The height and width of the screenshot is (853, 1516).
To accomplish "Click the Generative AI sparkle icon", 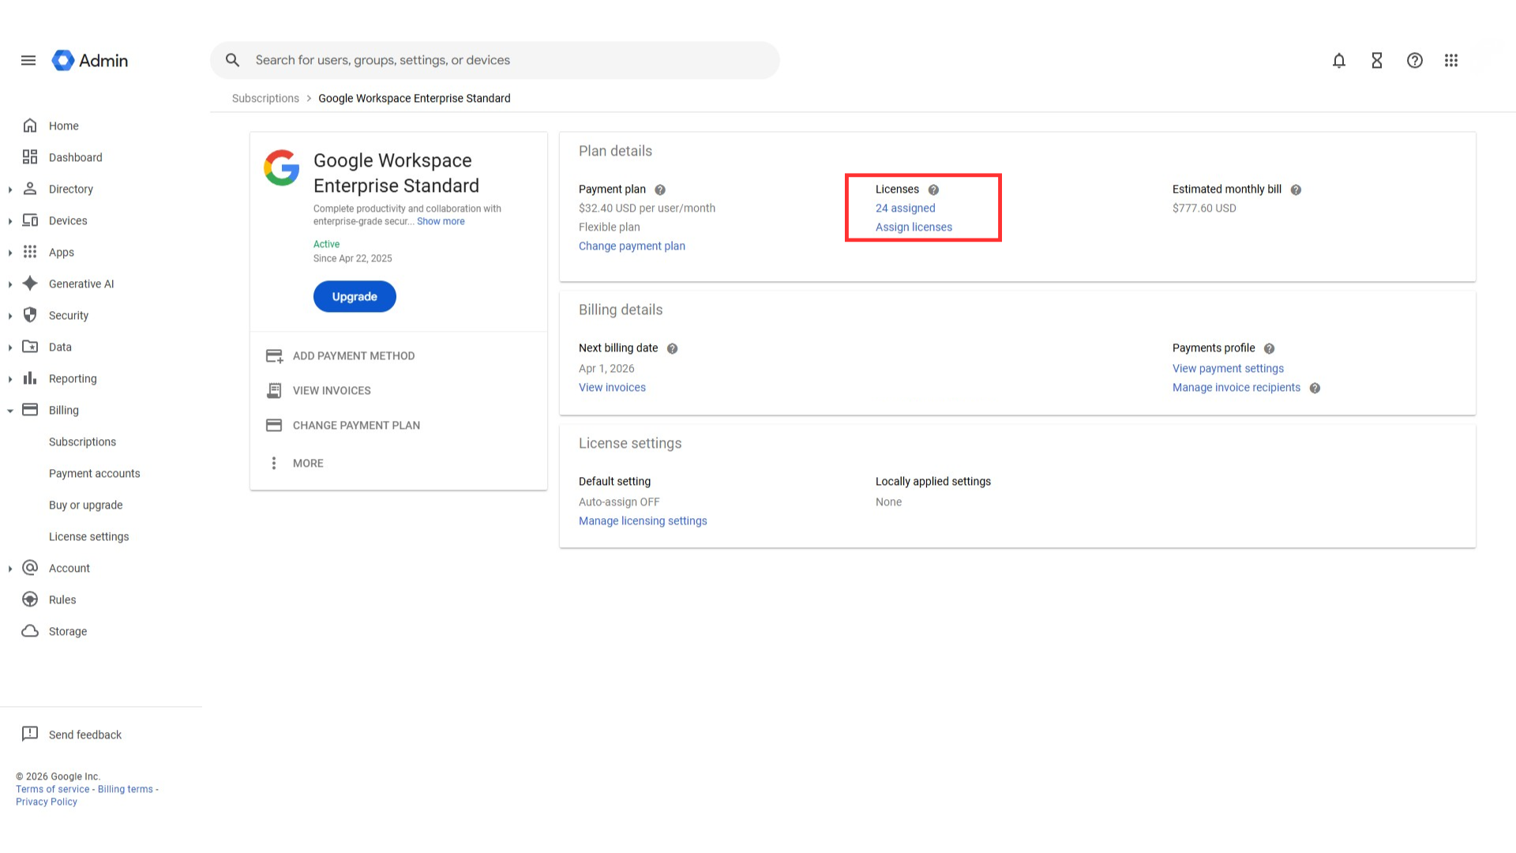I will coord(30,284).
